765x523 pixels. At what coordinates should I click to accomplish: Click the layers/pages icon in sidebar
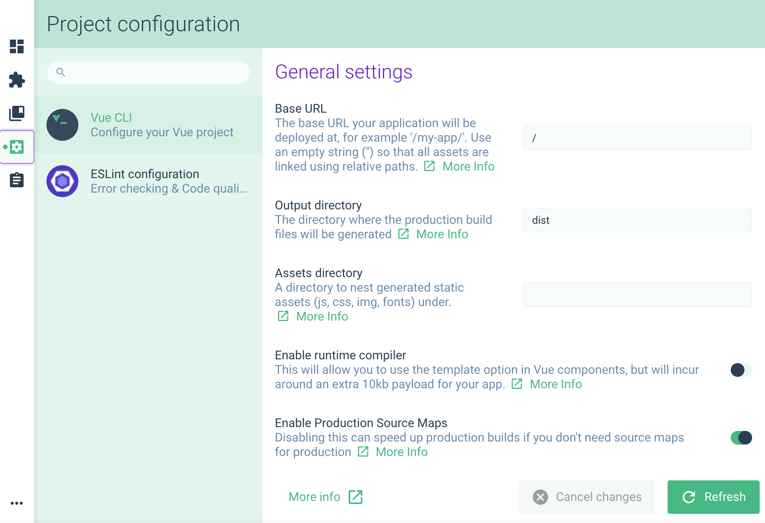(x=16, y=113)
